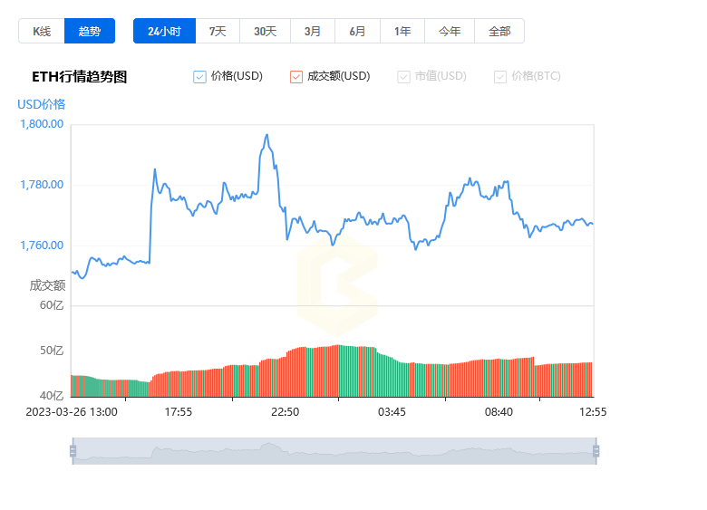Viewport: 707px width, 510px height.
Task: Toggle the 成交额(USD) volume checkbox
Action: [x=296, y=77]
